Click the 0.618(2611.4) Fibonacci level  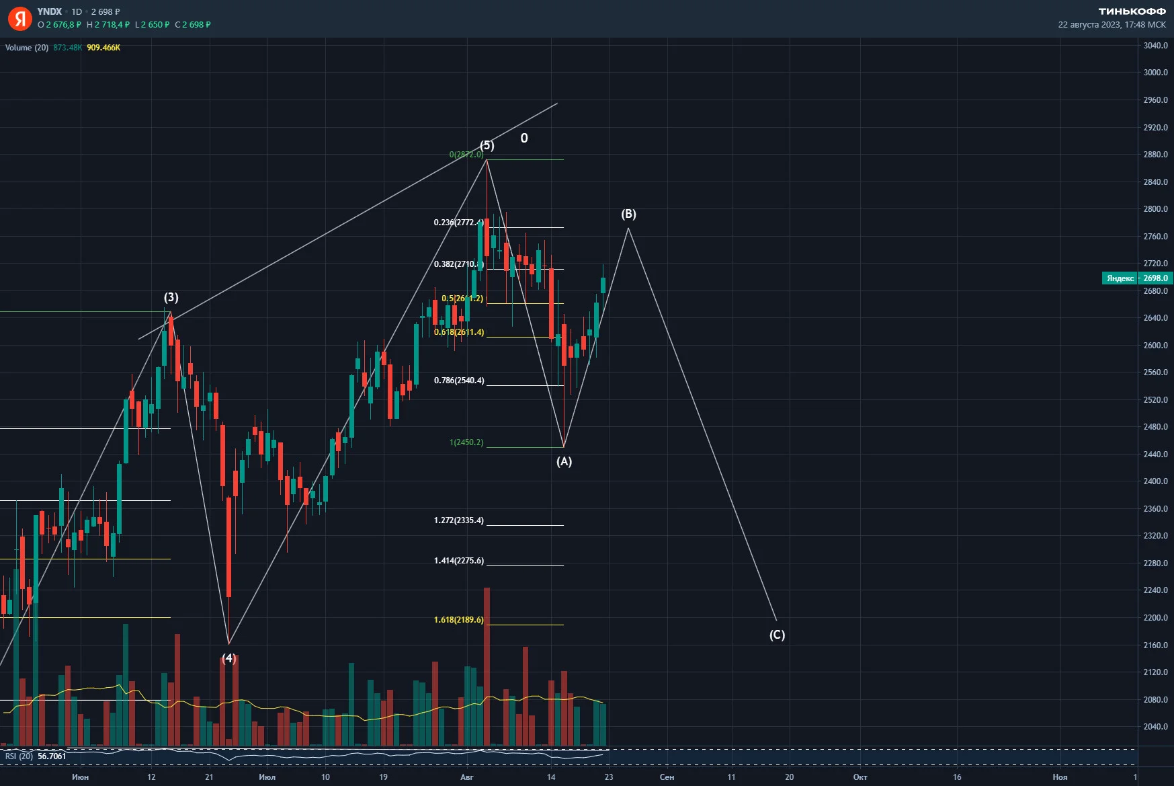(459, 332)
